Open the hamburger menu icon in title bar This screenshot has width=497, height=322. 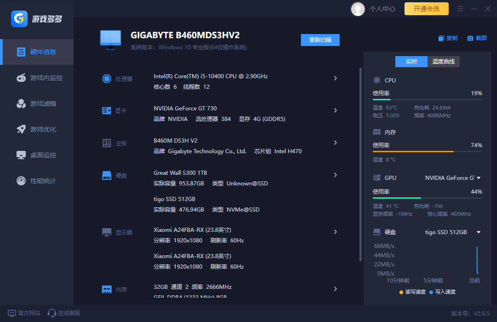(x=460, y=9)
